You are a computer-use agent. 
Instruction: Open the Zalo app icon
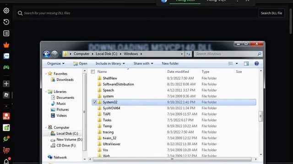click(6, 56)
